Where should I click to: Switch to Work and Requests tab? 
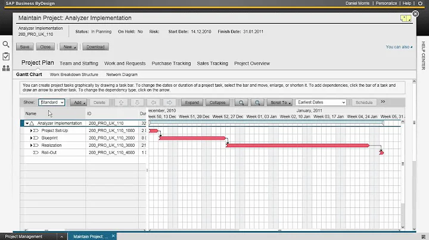(x=125, y=64)
